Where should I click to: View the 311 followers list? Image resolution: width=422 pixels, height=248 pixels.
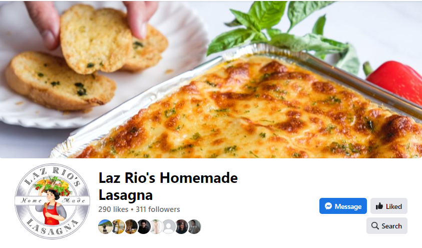[x=158, y=209]
